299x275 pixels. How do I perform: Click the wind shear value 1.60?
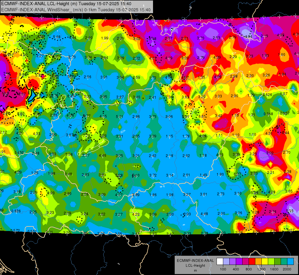[282, 55]
